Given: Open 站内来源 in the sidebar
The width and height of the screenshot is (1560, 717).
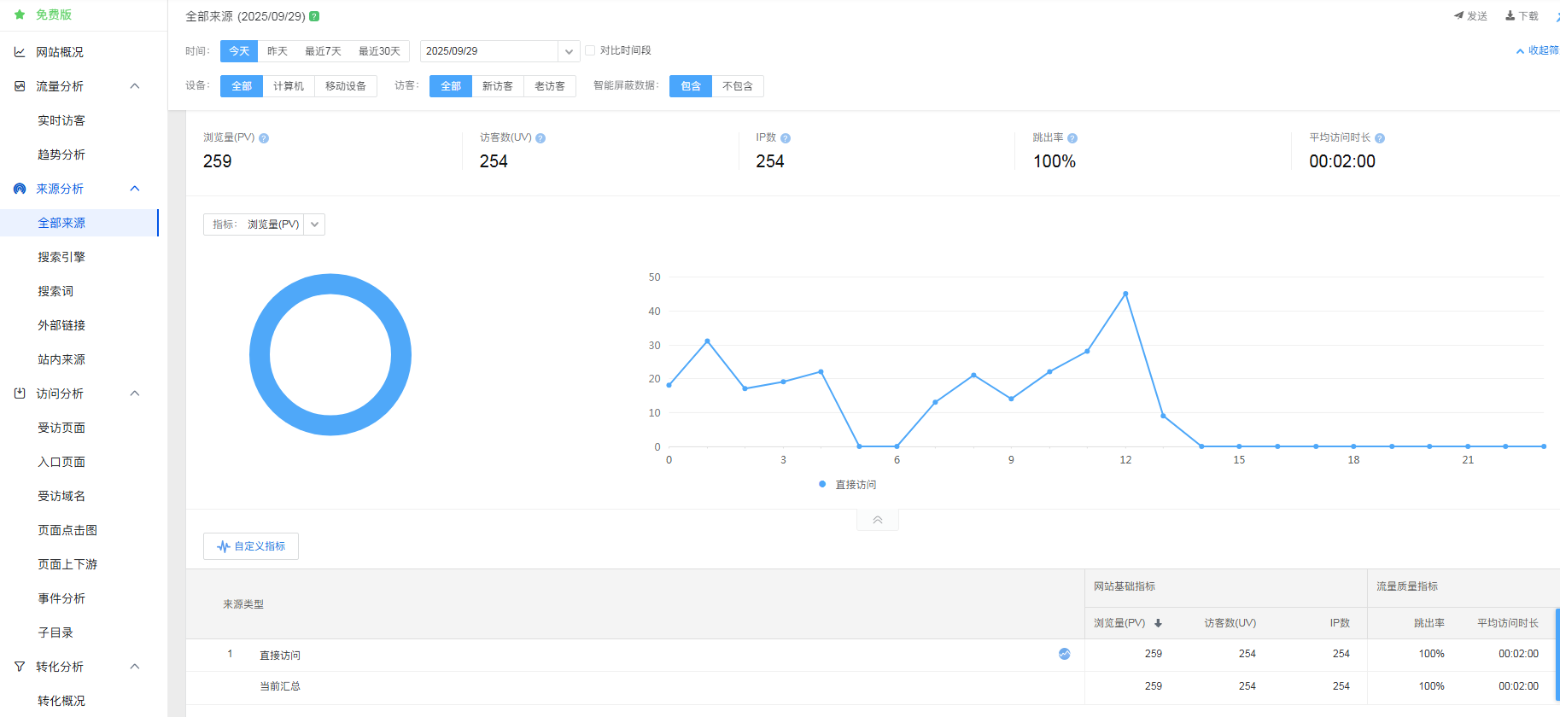Looking at the screenshot, I should 61,359.
